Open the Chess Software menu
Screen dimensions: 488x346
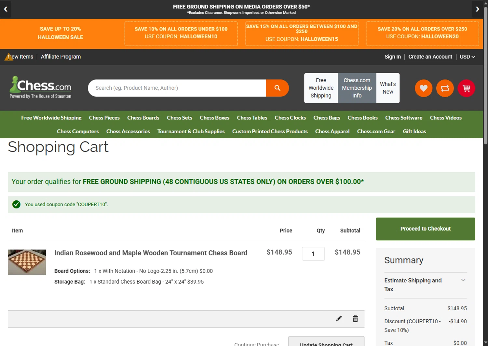[404, 118]
